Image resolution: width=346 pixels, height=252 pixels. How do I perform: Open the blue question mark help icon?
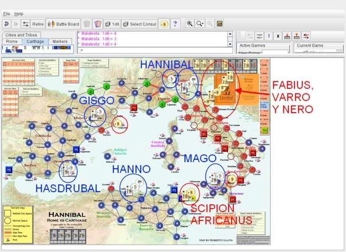click(x=175, y=24)
